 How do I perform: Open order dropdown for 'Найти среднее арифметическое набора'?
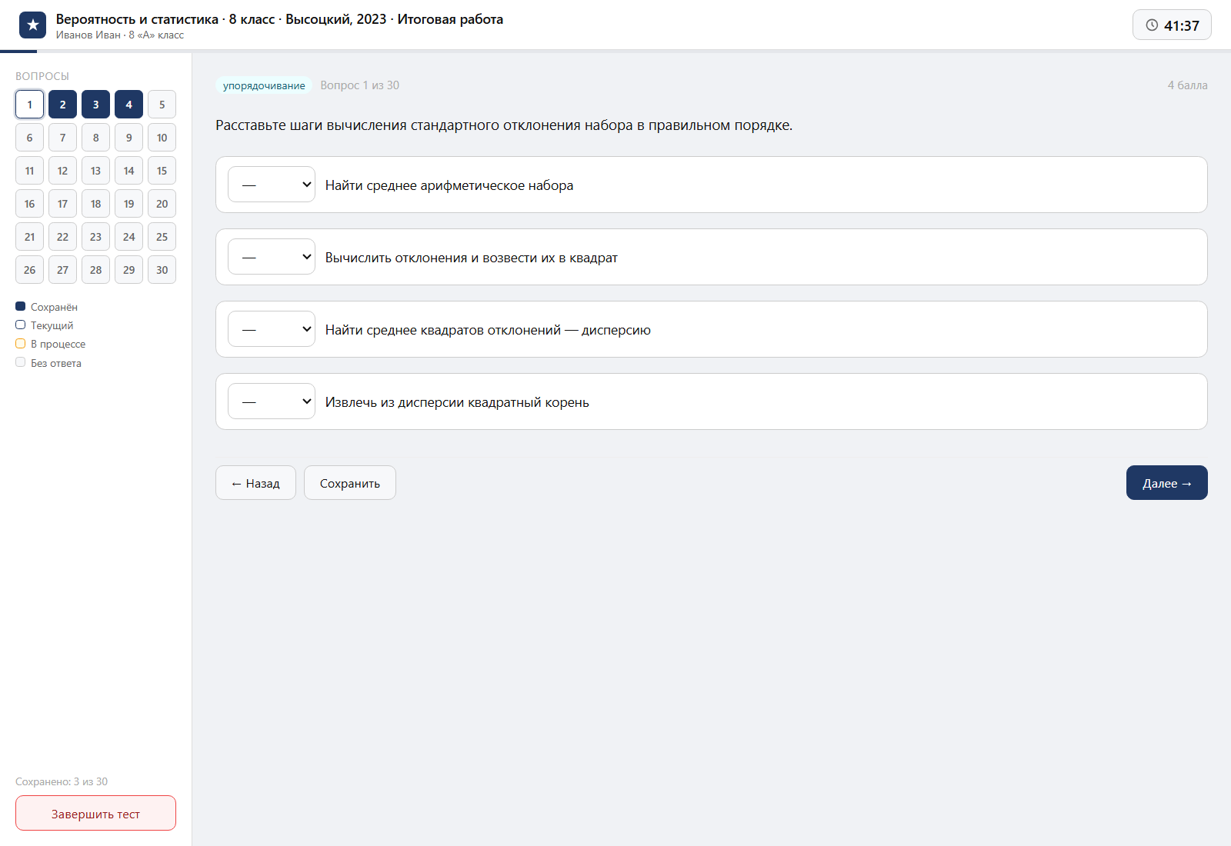tap(272, 185)
